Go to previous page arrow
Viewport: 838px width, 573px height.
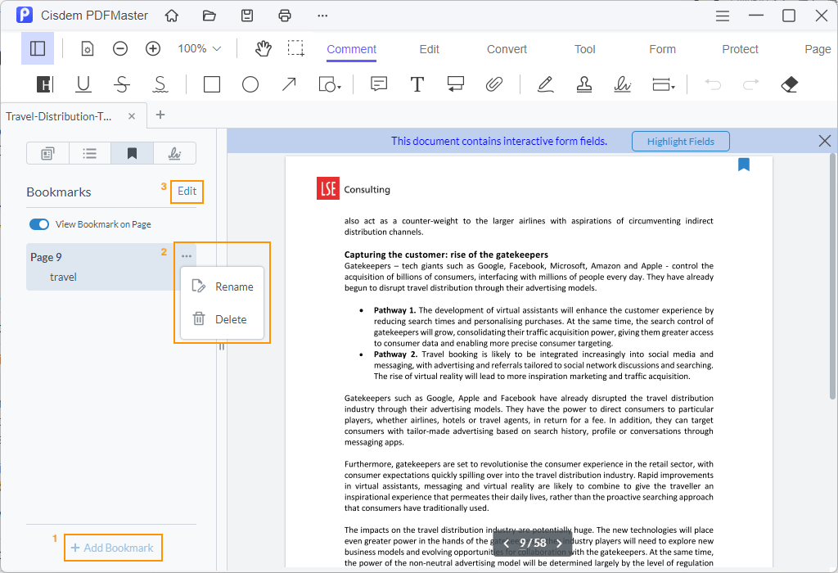pyautogui.click(x=506, y=543)
